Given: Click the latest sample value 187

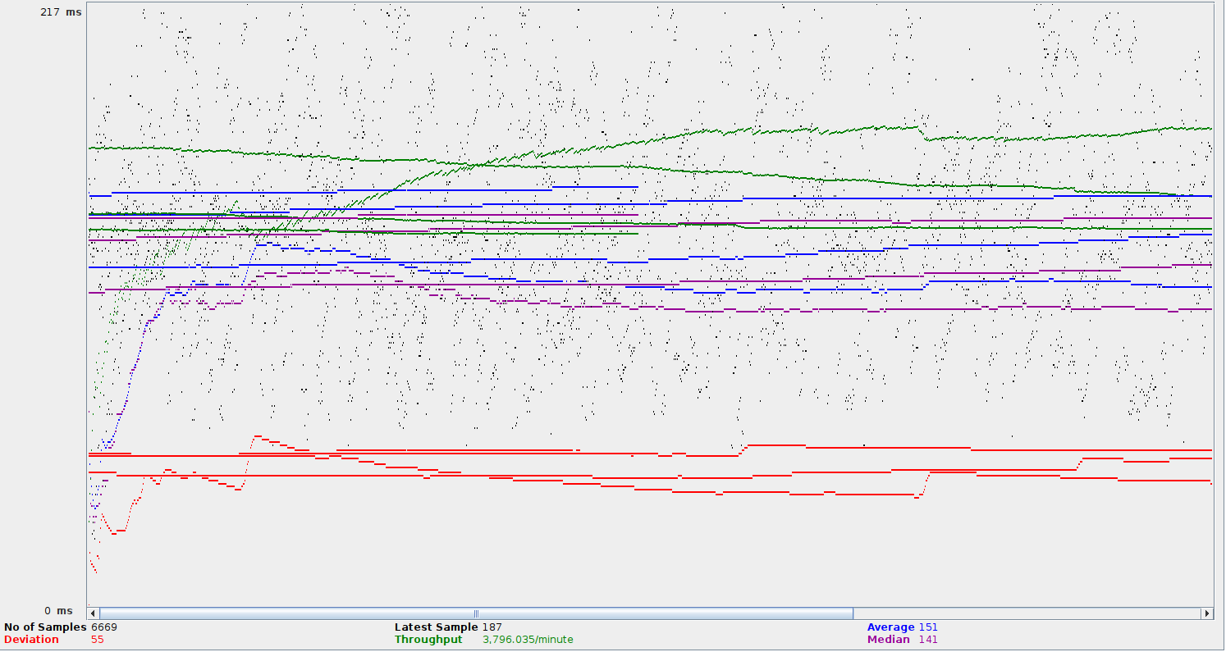Looking at the screenshot, I should tap(492, 627).
